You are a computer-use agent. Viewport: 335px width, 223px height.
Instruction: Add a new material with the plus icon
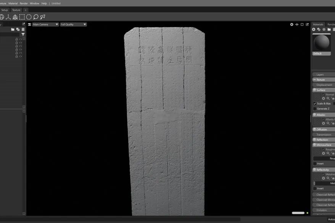pyautogui.click(x=314, y=29)
